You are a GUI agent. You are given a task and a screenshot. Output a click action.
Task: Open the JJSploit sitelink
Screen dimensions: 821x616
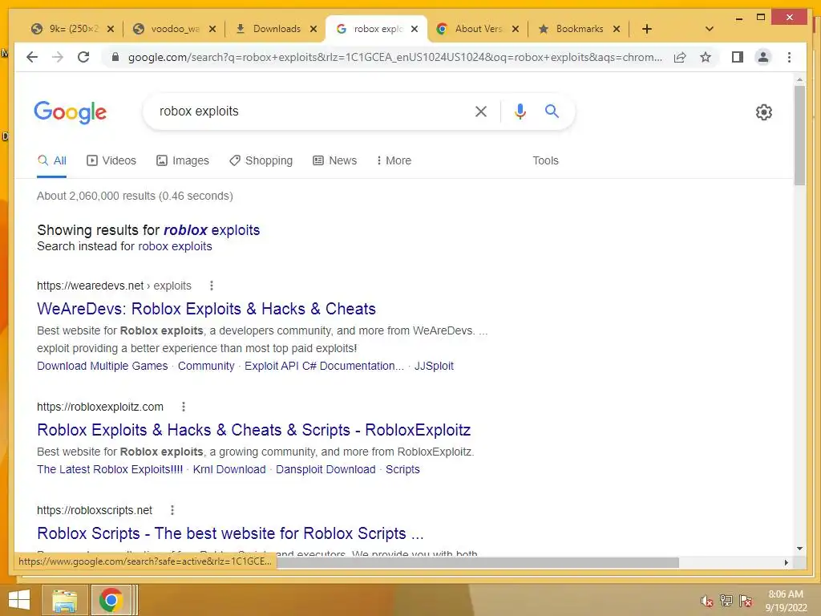point(434,366)
